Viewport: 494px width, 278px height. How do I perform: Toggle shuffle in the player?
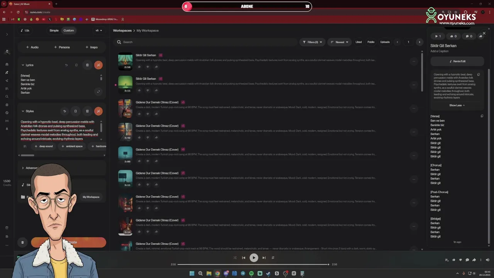coord(235,258)
